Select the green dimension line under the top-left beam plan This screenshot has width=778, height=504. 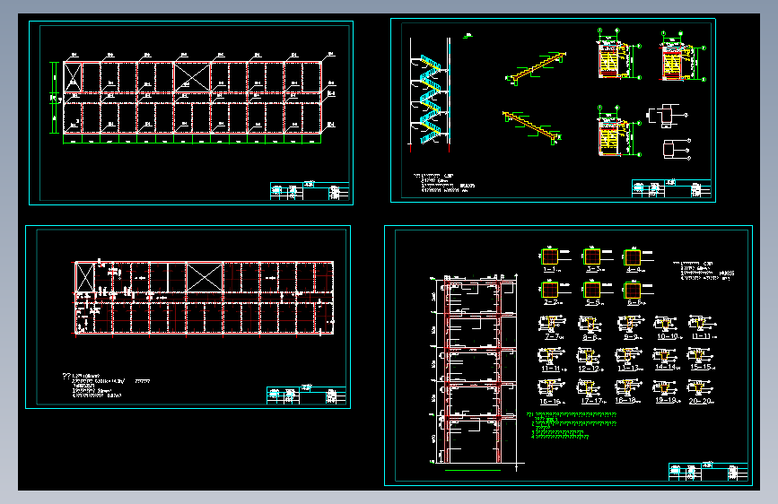click(x=192, y=139)
